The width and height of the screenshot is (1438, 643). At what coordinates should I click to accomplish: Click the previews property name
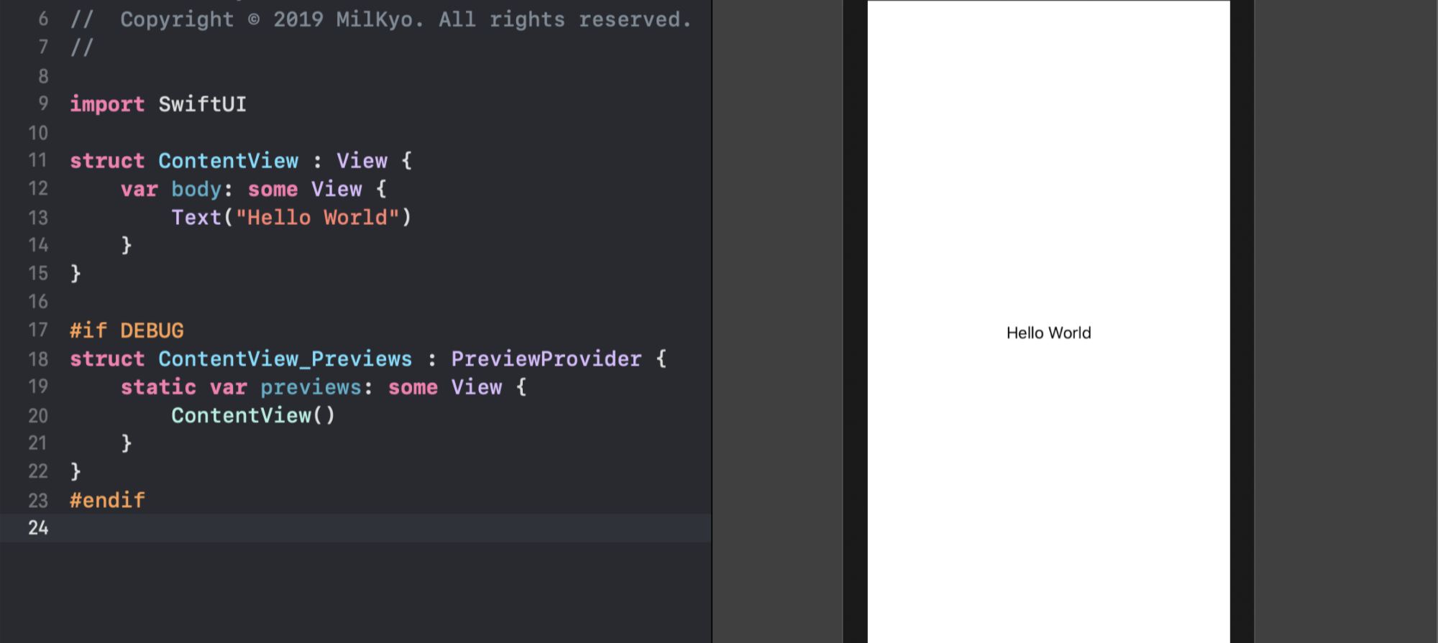click(311, 387)
